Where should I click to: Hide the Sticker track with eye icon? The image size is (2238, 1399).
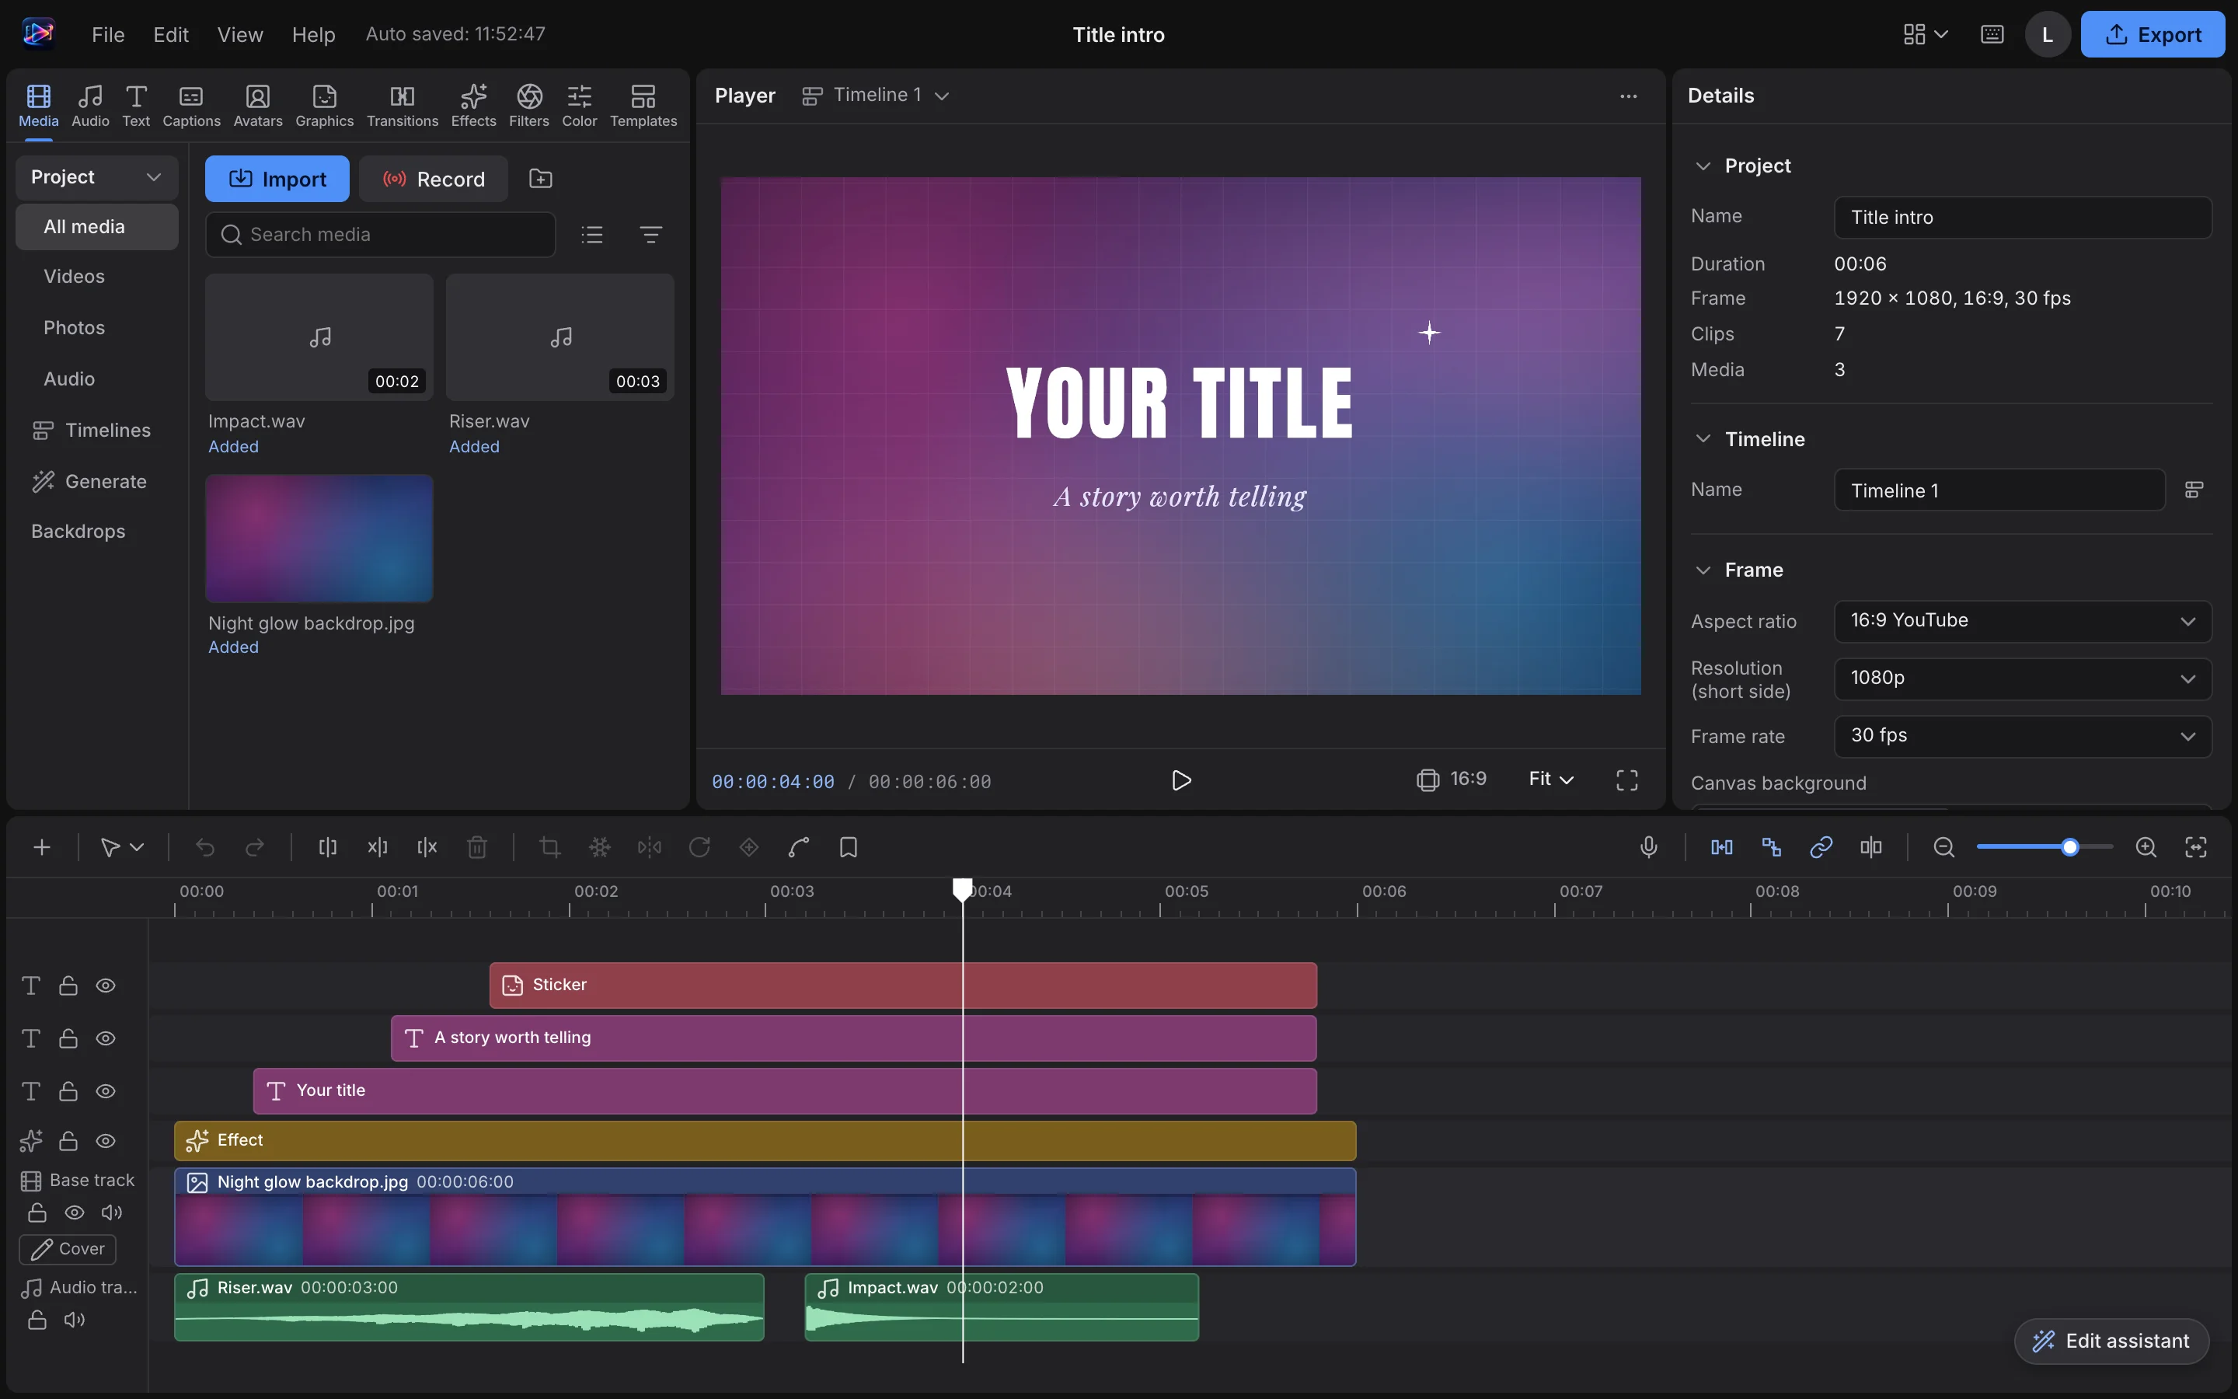[x=106, y=986]
